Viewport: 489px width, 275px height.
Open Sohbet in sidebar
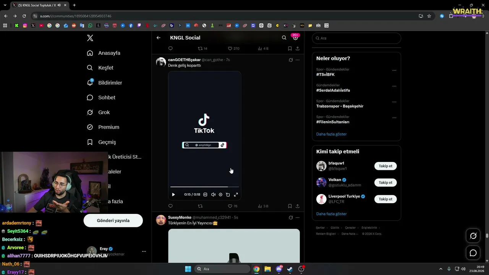(x=101, y=97)
